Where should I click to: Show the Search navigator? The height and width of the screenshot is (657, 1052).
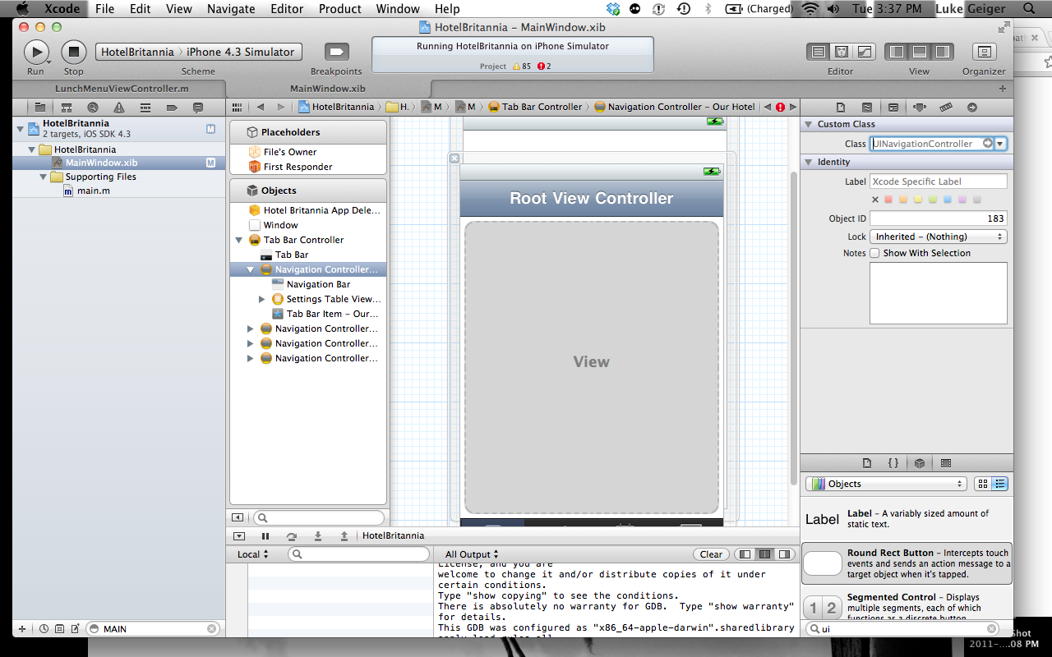coord(93,108)
